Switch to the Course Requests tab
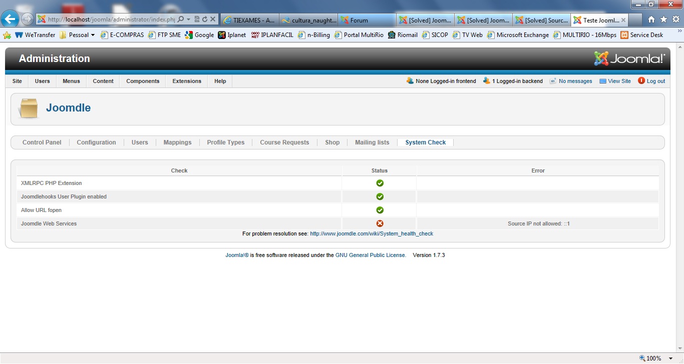The image size is (684, 364). [x=284, y=142]
